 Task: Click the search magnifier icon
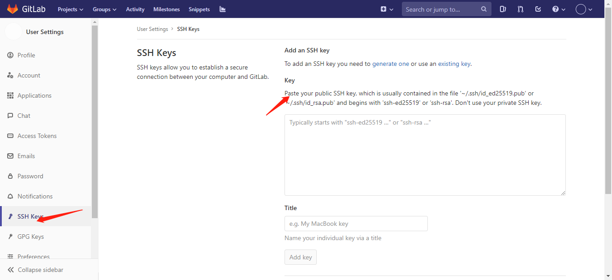click(x=484, y=9)
